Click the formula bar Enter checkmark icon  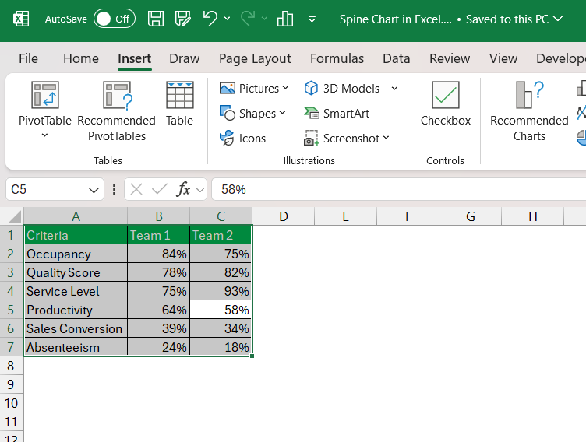click(x=160, y=190)
